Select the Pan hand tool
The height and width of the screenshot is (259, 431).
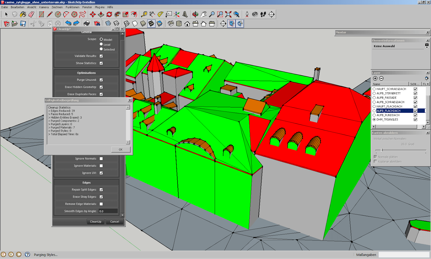(204, 14)
